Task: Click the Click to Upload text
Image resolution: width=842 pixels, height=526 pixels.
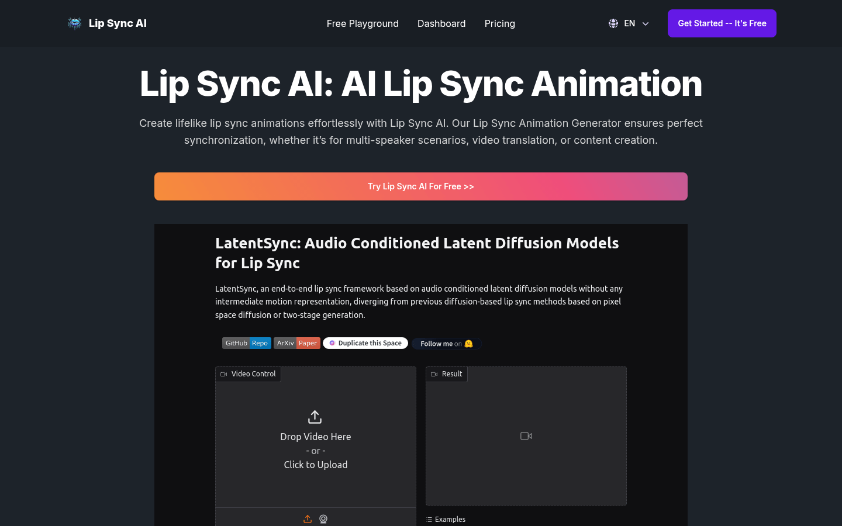Action: (x=316, y=465)
